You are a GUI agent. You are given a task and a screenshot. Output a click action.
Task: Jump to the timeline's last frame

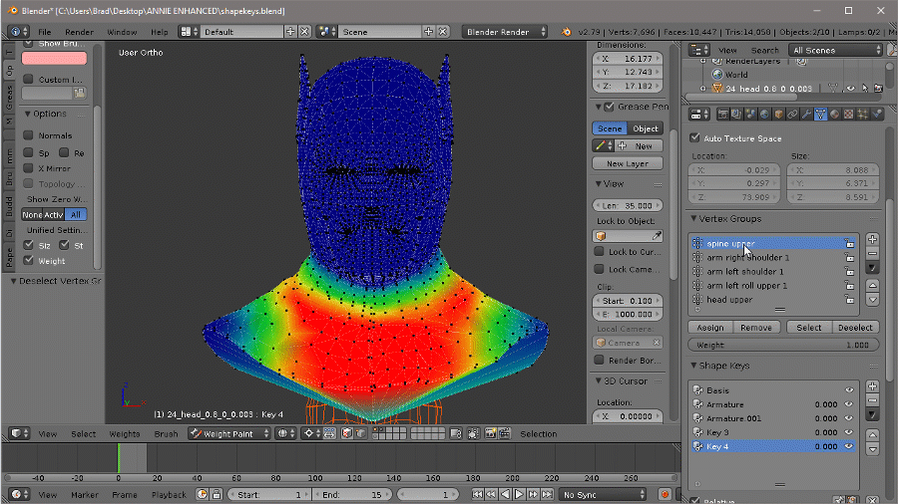(547, 494)
